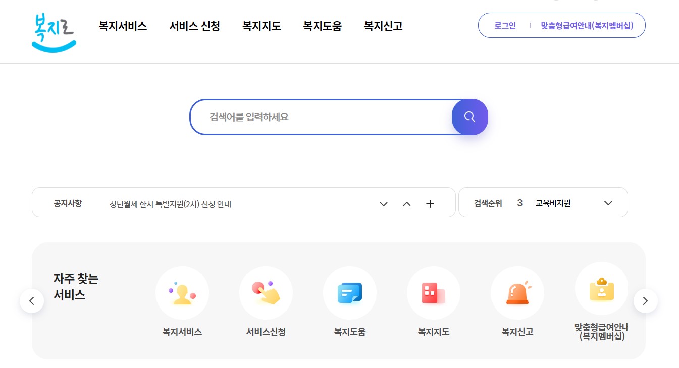Click the left arrow of the services carousel
This screenshot has width=679, height=368.
pos(32,301)
